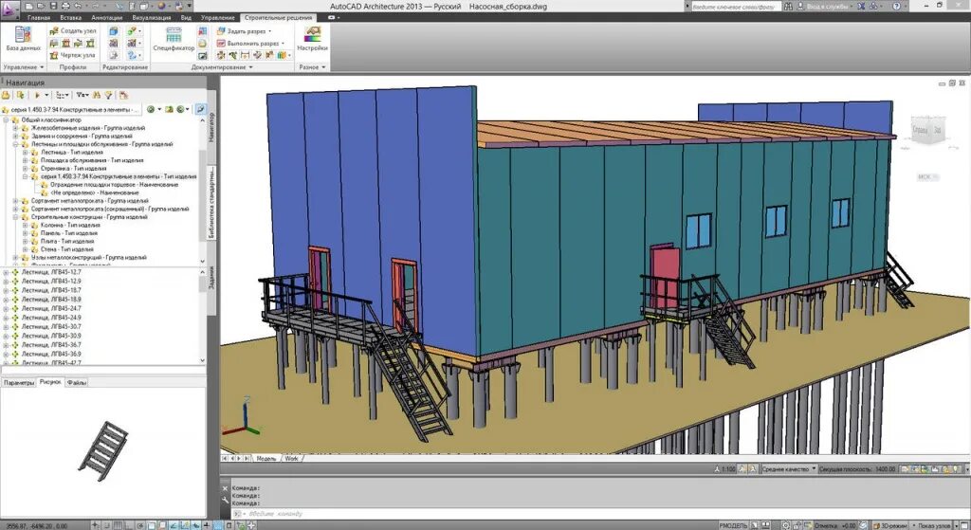Click the lightbulb icon in Навигация toolbar
The width and height of the screenshot is (971, 530).
[x=108, y=95]
